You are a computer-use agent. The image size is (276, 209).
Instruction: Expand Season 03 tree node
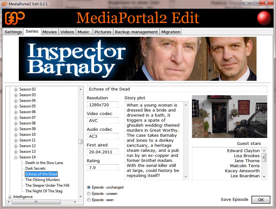[16, 95]
